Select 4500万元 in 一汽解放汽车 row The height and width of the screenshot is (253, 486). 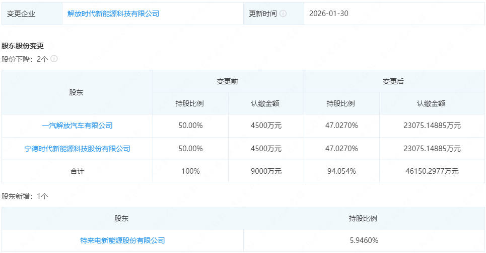[x=266, y=125]
